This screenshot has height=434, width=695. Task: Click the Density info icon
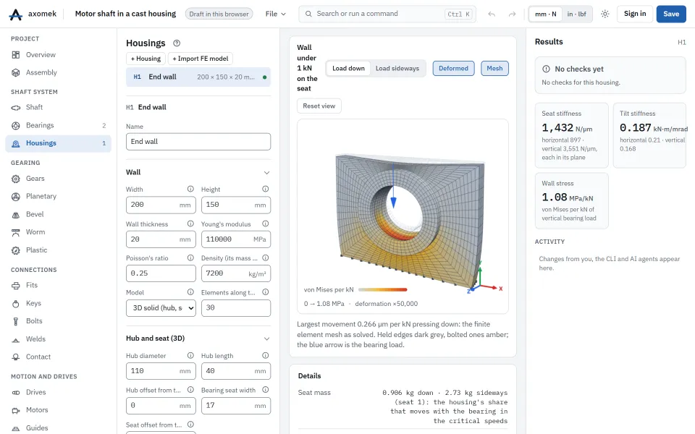pyautogui.click(x=266, y=258)
